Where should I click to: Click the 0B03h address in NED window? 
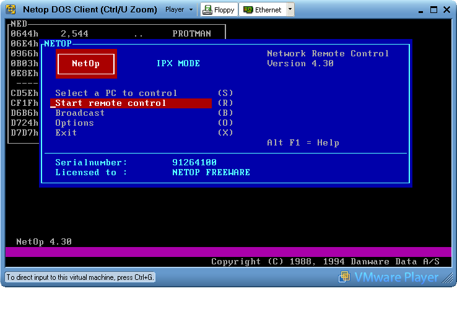pyautogui.click(x=25, y=63)
